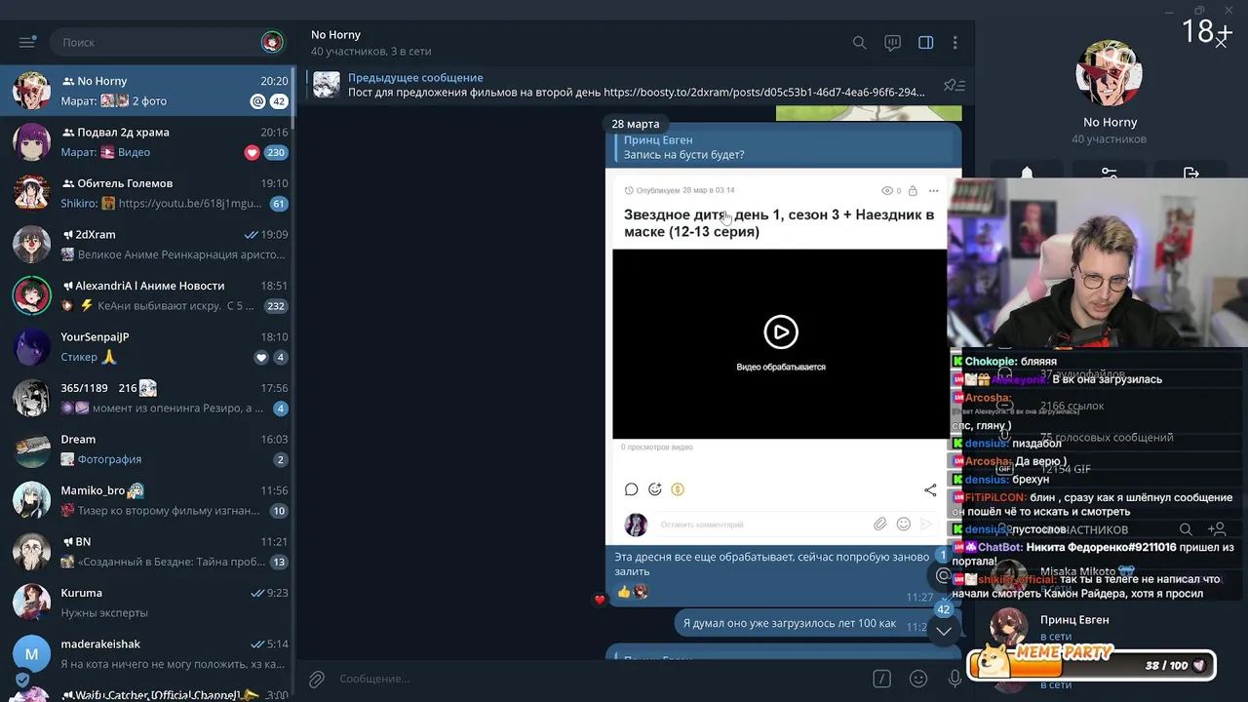Toggle notifications with the bell icon in info panel

tap(1027, 174)
